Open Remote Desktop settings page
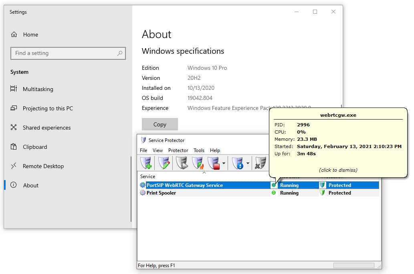Screen dimensions: 414x274 coord(43,166)
